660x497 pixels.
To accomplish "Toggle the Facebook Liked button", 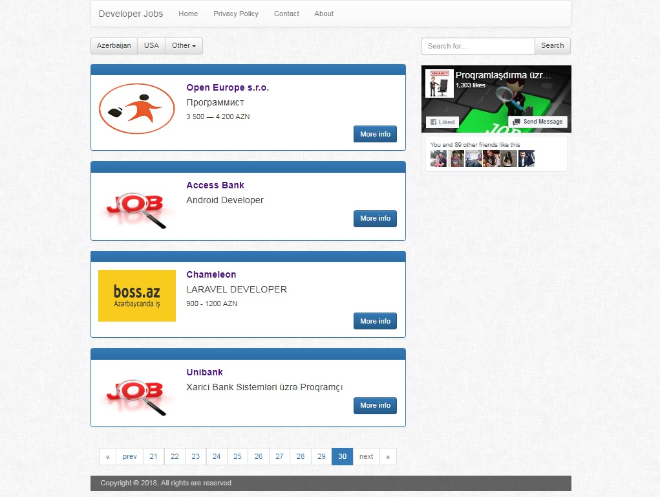I will coord(442,122).
